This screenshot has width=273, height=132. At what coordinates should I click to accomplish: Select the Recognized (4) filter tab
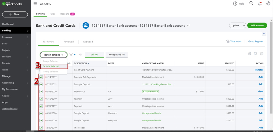point(117,55)
